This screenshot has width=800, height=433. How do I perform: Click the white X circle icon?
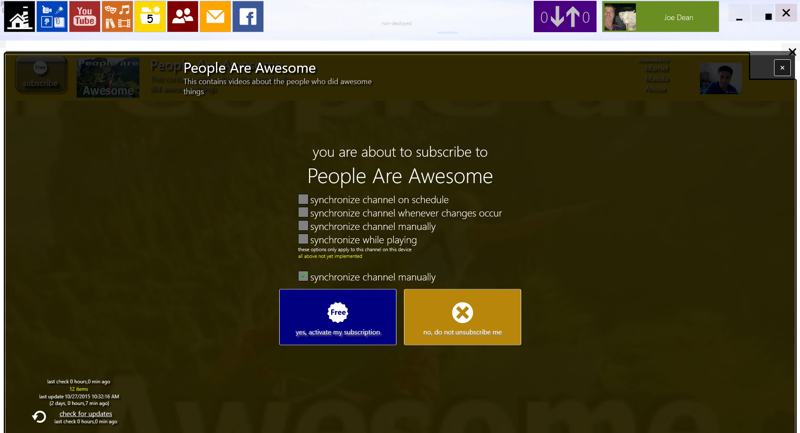coord(462,313)
